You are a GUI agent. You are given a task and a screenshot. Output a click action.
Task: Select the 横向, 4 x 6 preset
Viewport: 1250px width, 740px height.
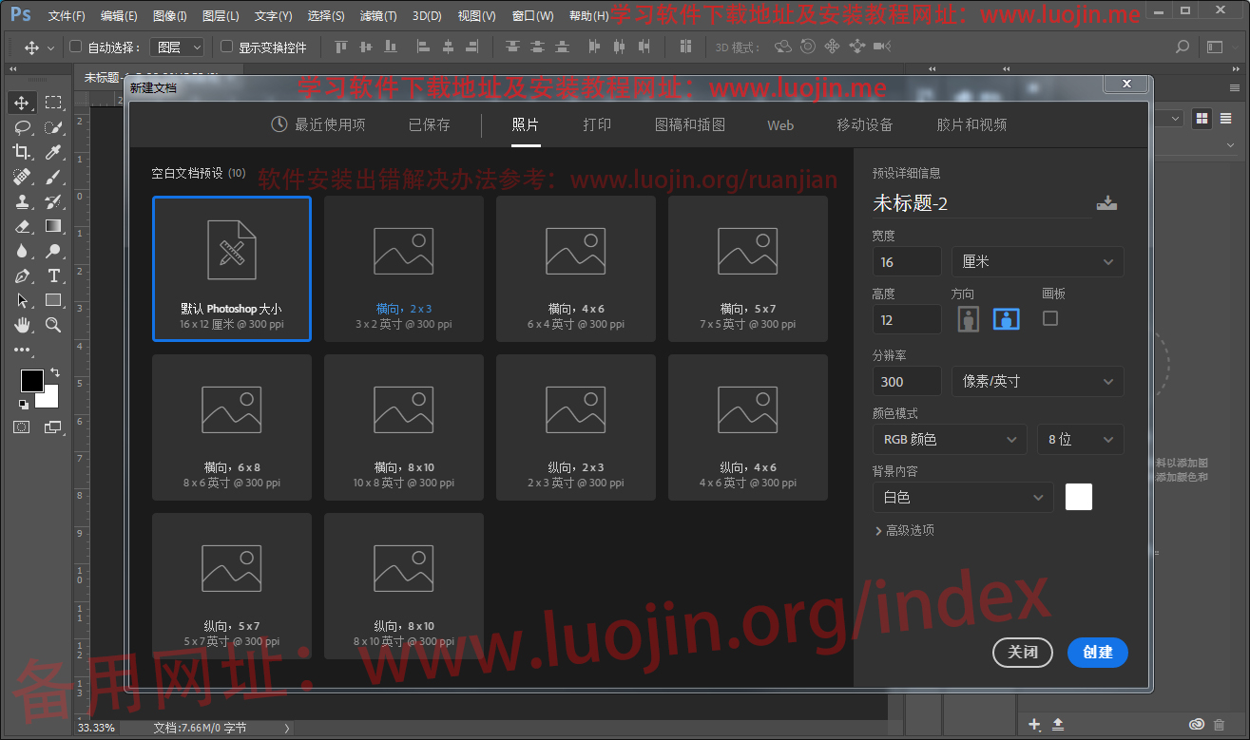tap(576, 268)
